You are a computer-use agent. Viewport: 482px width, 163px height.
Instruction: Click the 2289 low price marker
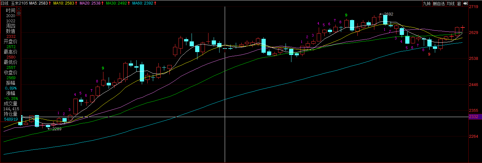tap(57, 129)
